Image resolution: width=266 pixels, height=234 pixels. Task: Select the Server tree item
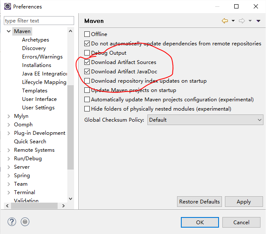tap(22, 167)
